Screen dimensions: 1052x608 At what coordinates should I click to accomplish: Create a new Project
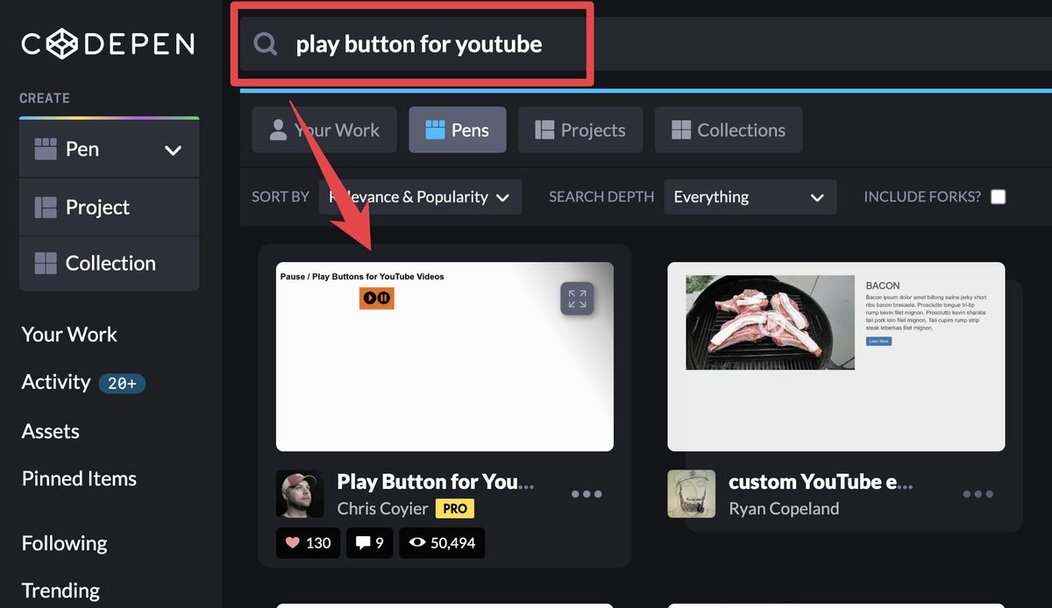click(109, 207)
